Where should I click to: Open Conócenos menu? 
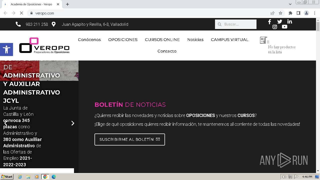click(89, 39)
